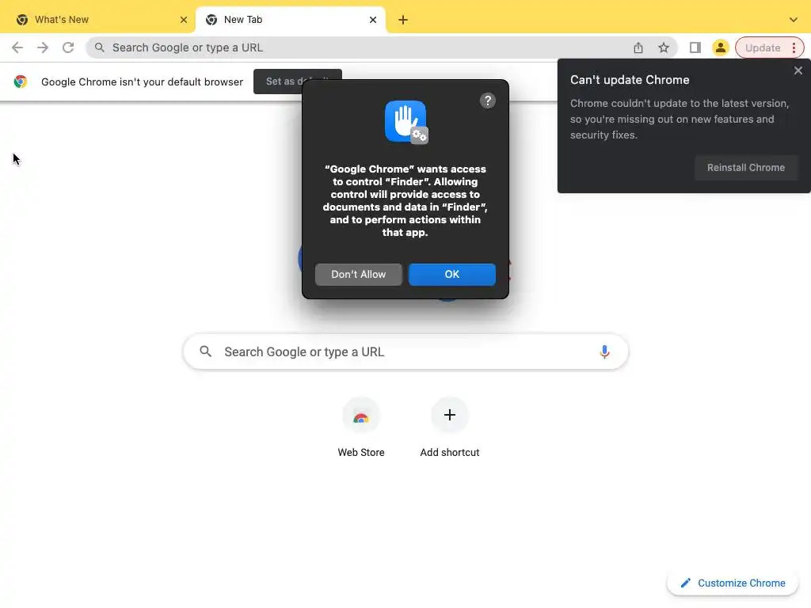This screenshot has width=811, height=608.
Task: Click the privacy hand icon in dialog
Action: tap(406, 122)
